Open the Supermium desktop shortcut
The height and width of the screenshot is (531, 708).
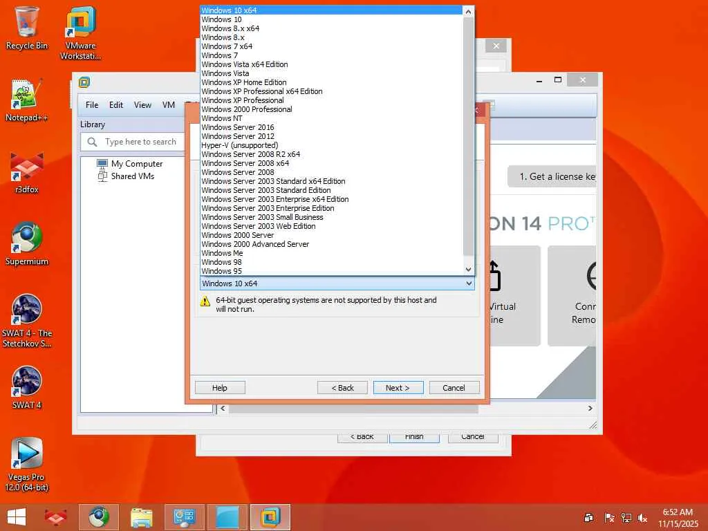[27, 244]
